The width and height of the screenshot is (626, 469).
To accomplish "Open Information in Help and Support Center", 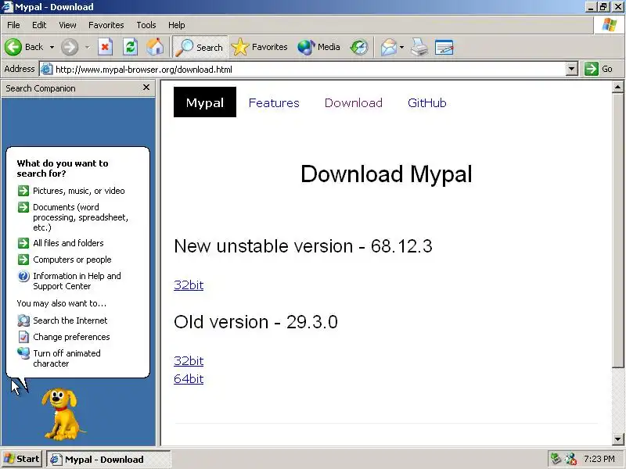I will point(69,281).
